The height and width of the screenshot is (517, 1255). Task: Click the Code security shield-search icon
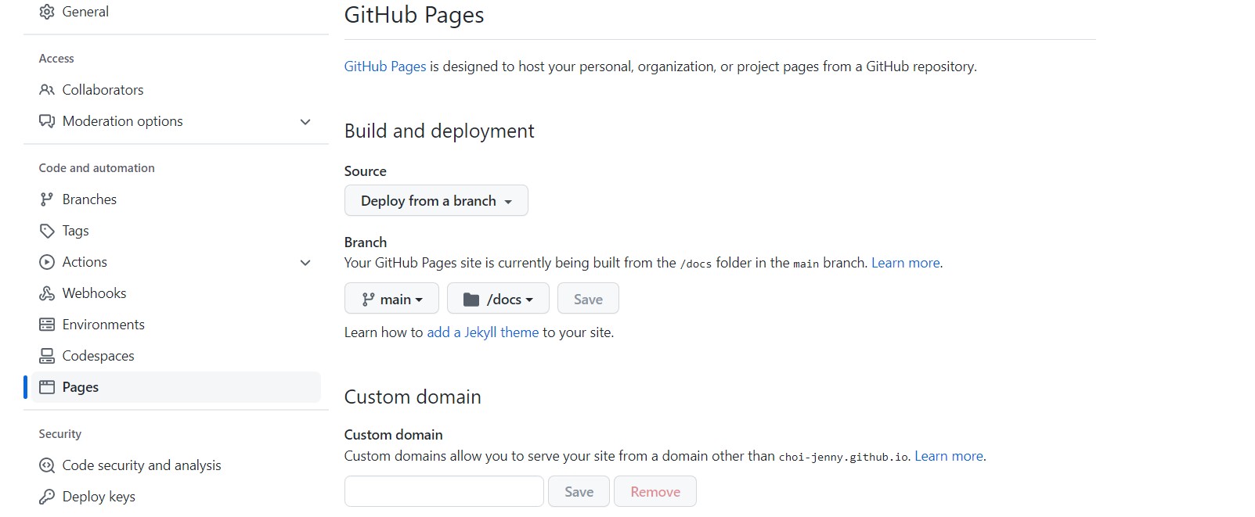[47, 465]
